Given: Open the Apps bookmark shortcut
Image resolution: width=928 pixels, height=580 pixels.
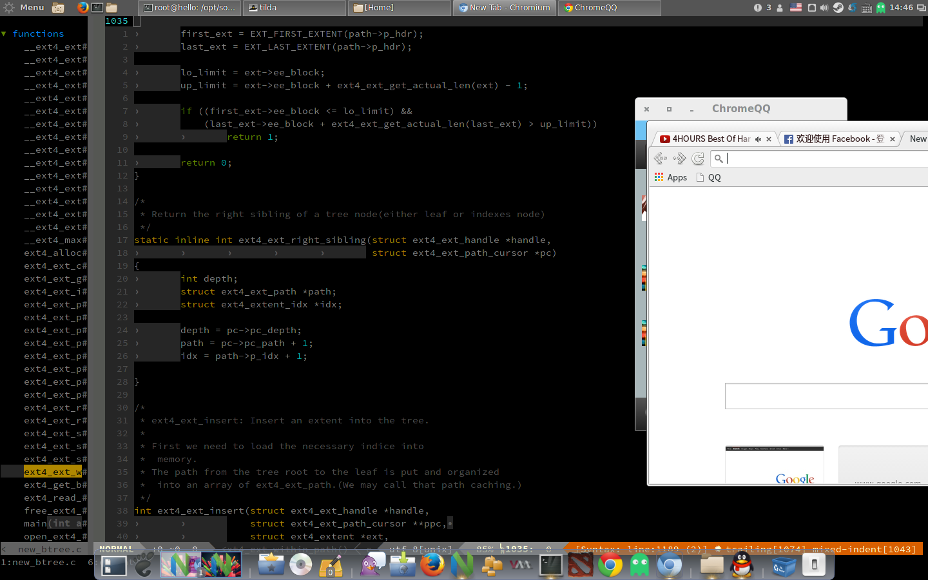Looking at the screenshot, I should (x=671, y=177).
